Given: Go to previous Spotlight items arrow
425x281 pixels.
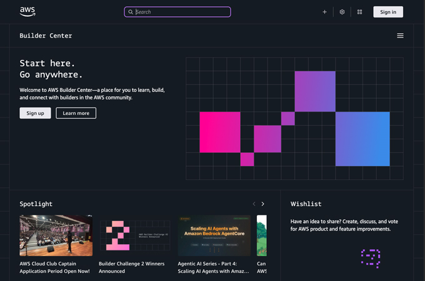Looking at the screenshot, I should click(x=254, y=204).
